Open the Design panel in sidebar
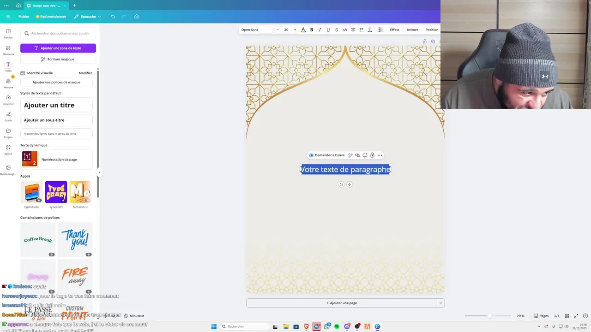 [x=8, y=34]
